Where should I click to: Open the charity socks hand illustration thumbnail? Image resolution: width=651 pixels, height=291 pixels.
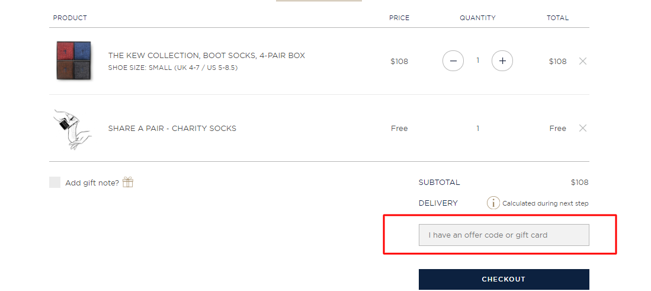(73, 129)
